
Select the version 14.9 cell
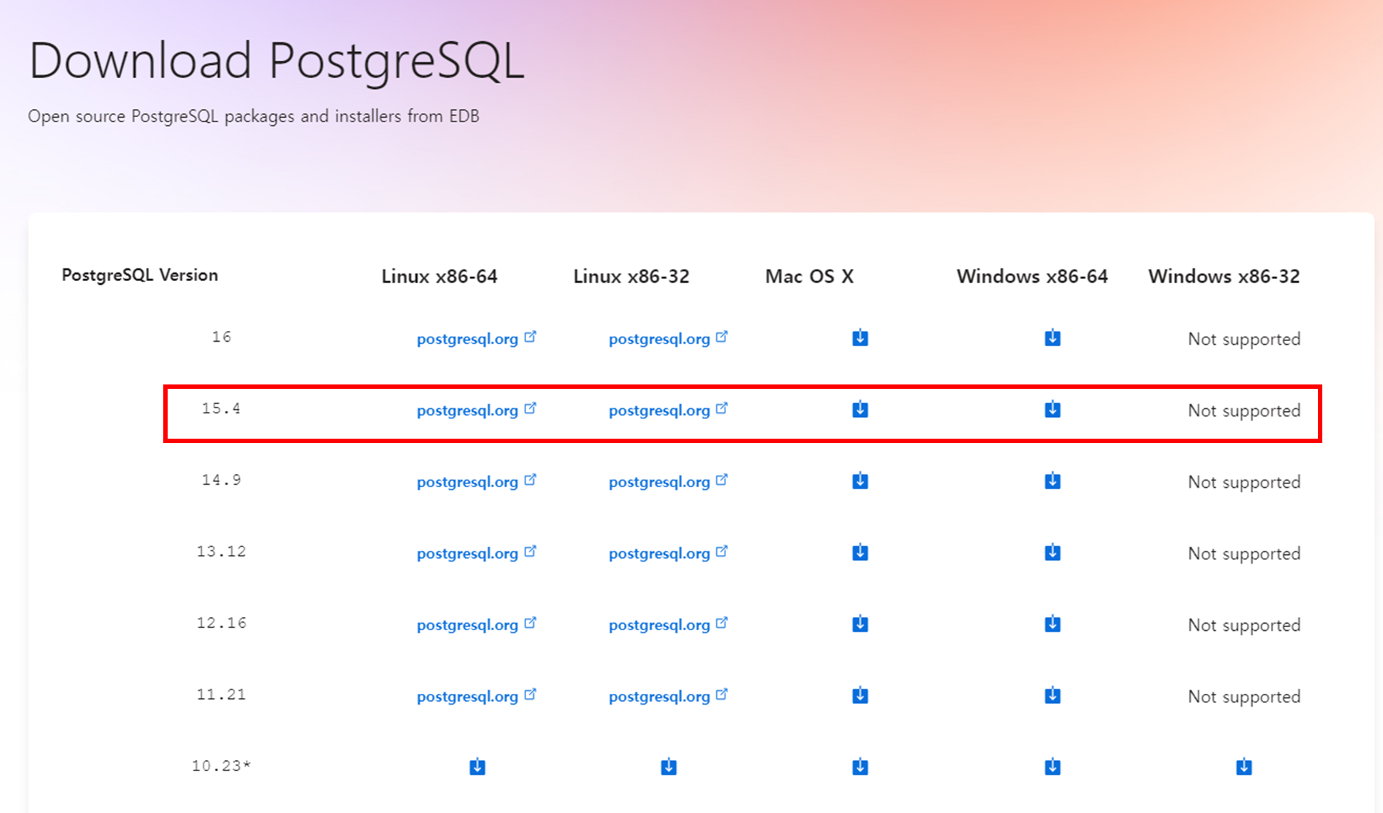click(221, 480)
